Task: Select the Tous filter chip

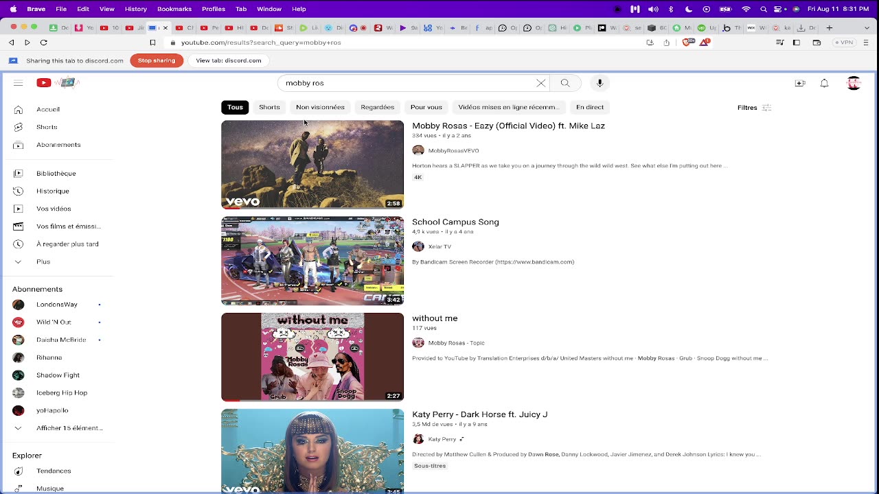Action: coord(235,107)
